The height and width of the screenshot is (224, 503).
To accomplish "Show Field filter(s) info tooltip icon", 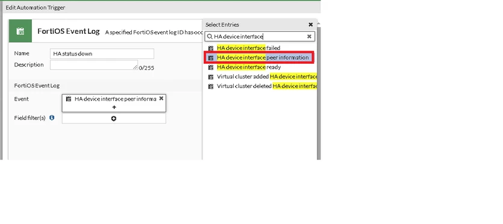I will 52,118.
